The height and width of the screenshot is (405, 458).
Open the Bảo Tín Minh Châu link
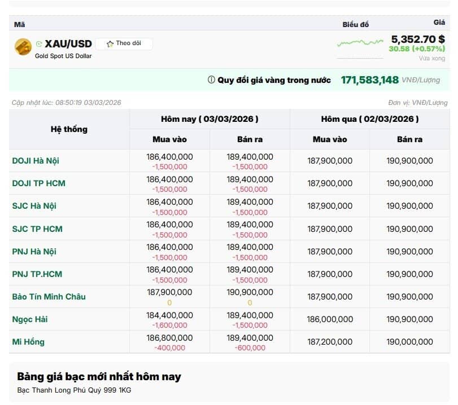(x=49, y=297)
